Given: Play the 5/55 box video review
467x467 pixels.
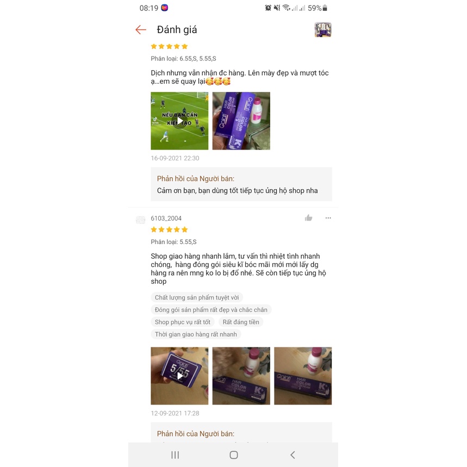Looking at the screenshot, I should [179, 376].
